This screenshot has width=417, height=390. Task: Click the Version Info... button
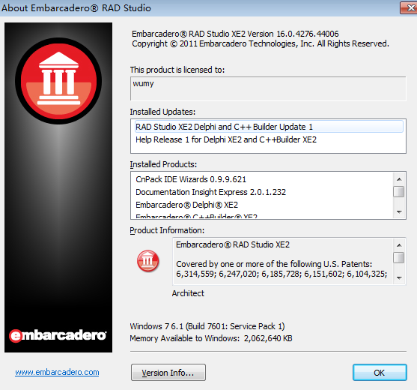click(168, 373)
